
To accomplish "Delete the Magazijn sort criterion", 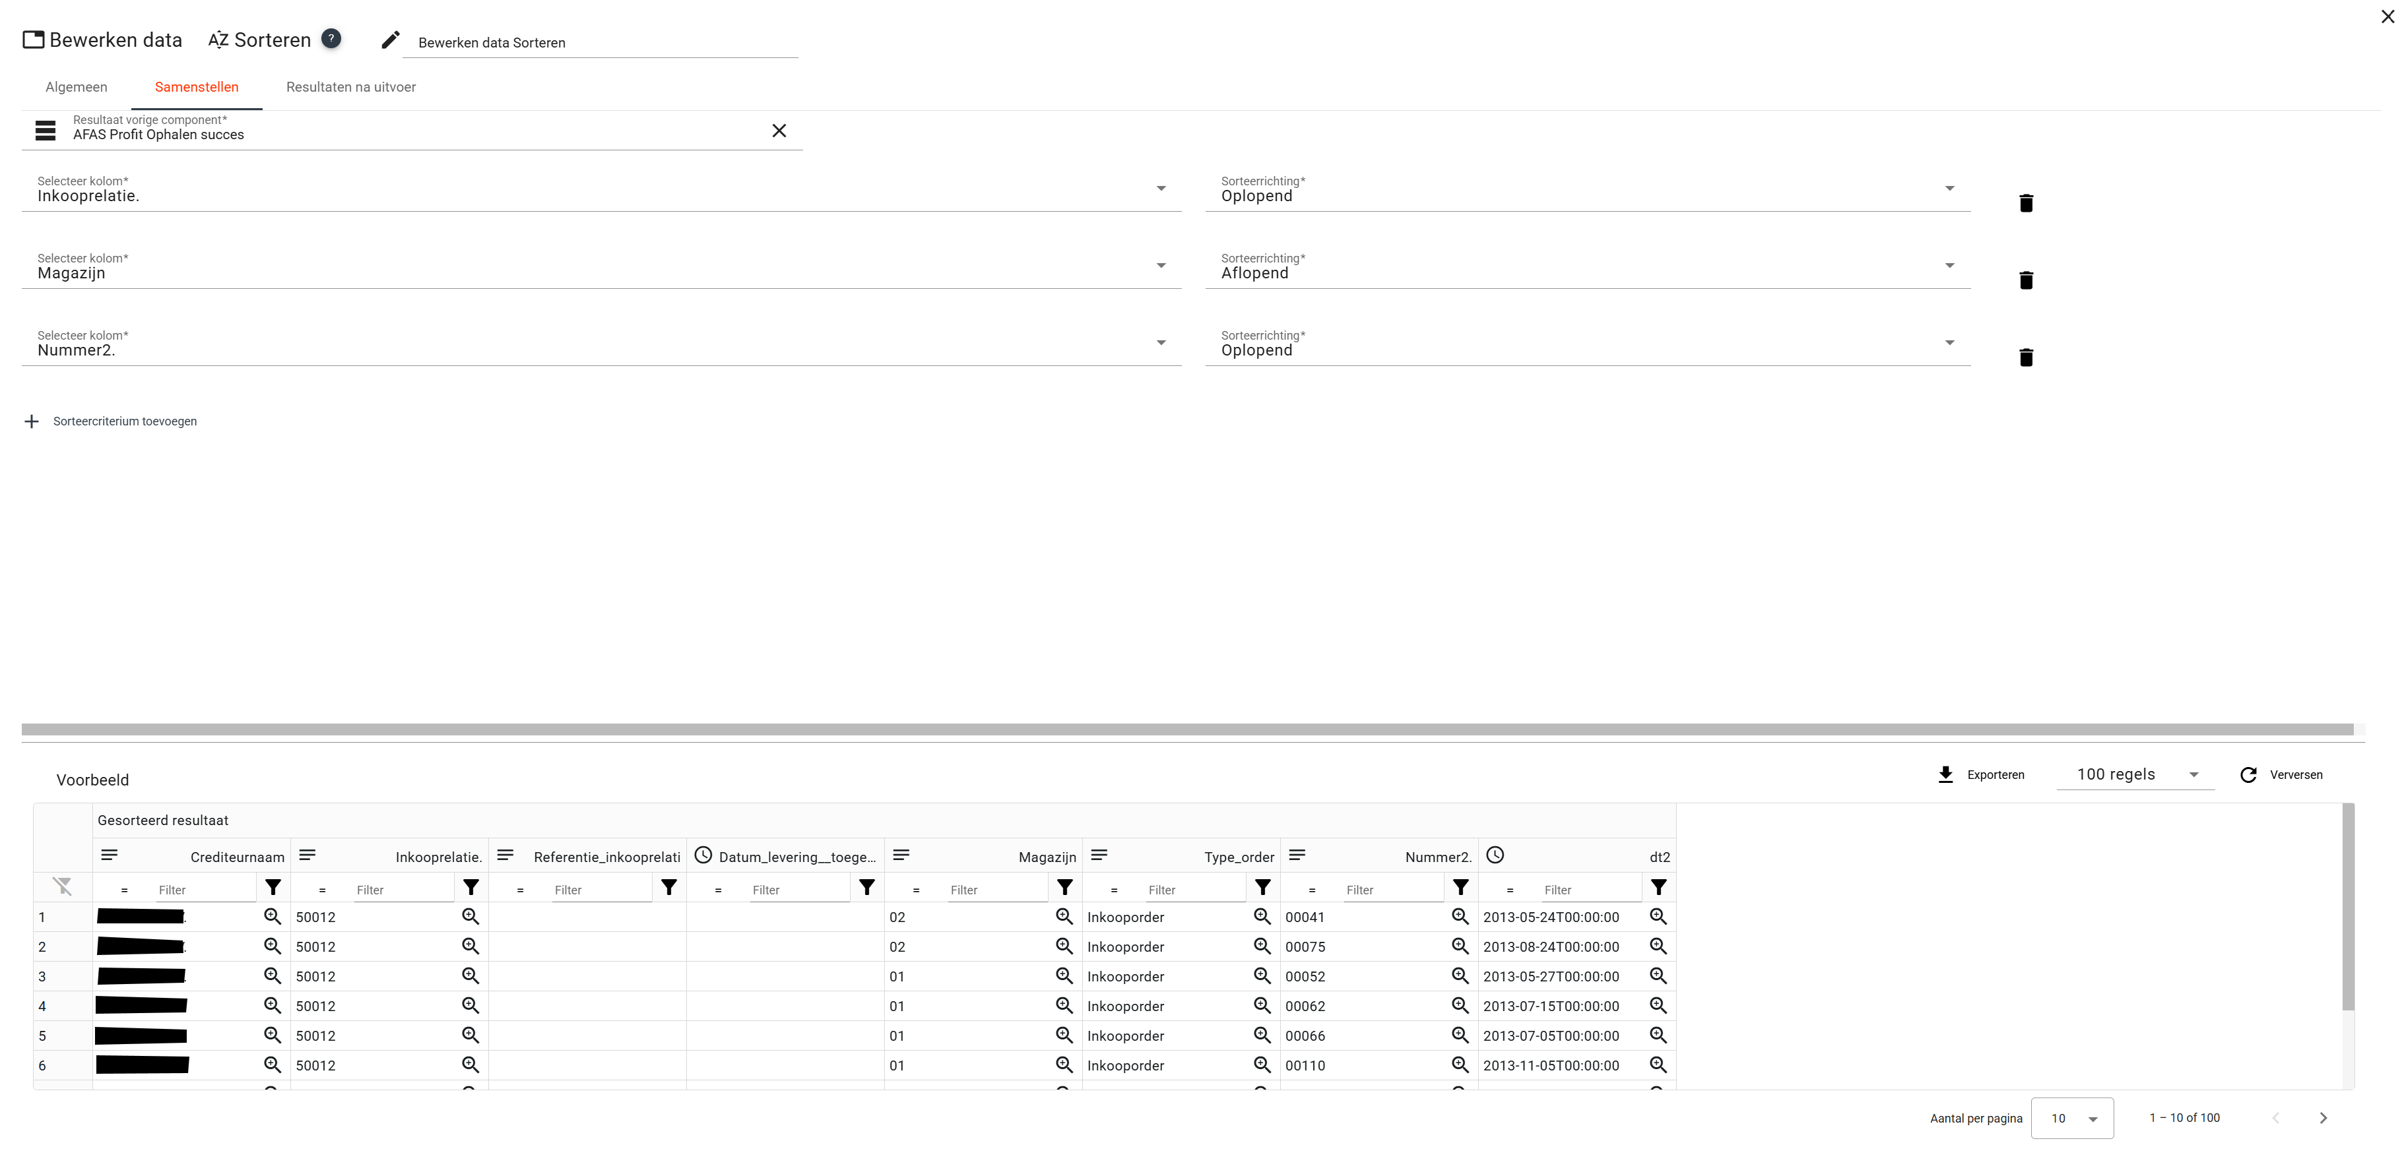I will [x=2025, y=280].
